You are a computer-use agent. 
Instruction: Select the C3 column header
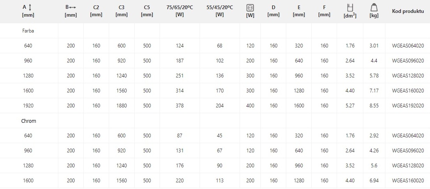coord(122,11)
